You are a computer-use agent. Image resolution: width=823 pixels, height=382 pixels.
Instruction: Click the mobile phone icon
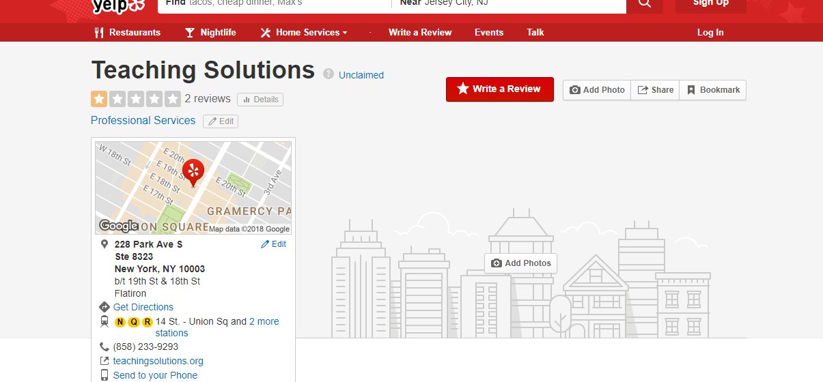pos(104,375)
